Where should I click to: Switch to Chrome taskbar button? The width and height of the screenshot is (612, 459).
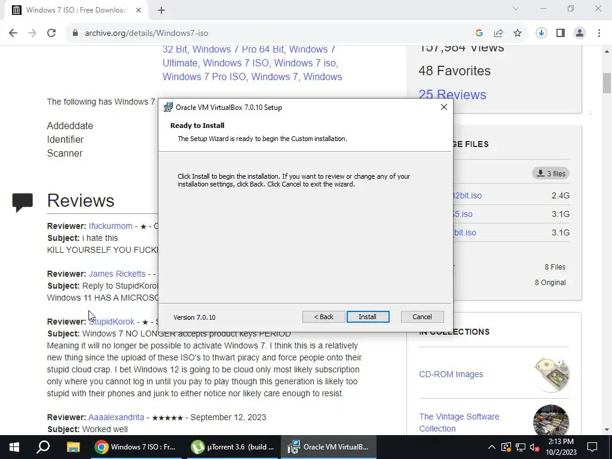pyautogui.click(x=136, y=447)
